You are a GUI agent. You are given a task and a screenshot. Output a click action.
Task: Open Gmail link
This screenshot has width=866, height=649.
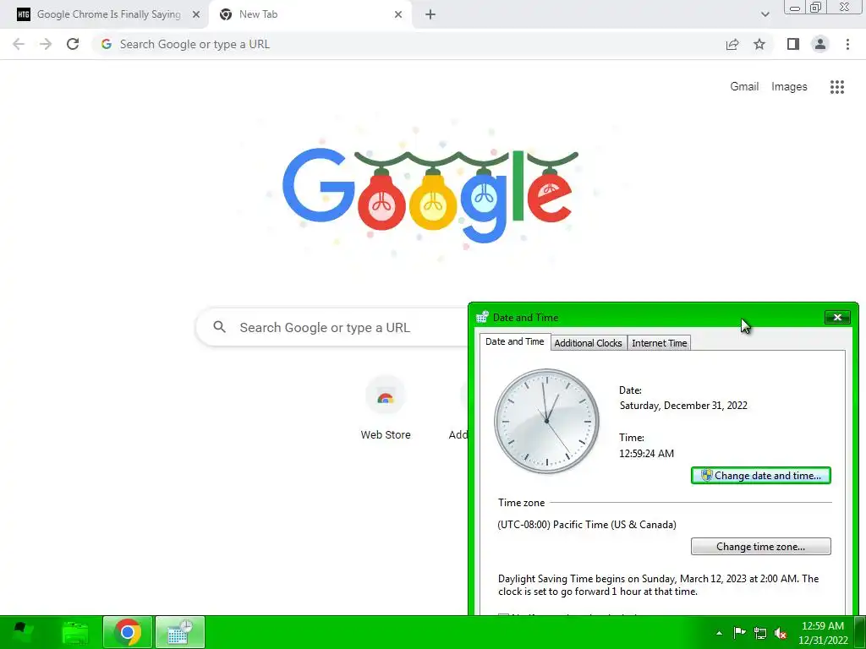(x=744, y=87)
